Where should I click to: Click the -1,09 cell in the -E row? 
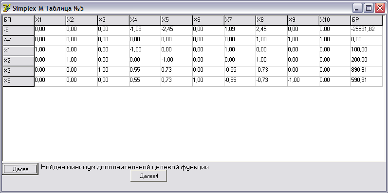coord(145,31)
